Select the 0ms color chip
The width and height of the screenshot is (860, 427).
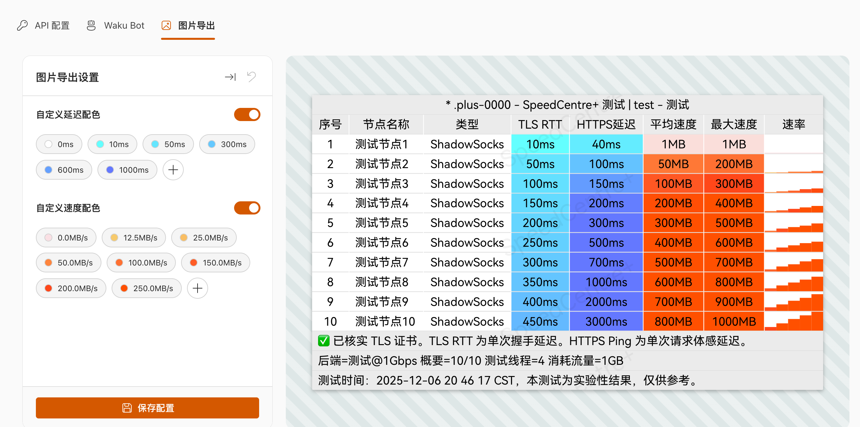click(x=59, y=144)
